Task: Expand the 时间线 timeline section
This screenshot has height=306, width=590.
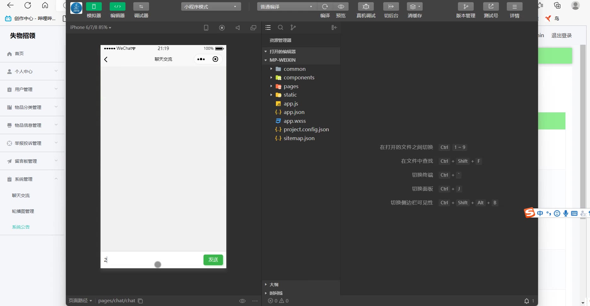Action: (x=301, y=293)
